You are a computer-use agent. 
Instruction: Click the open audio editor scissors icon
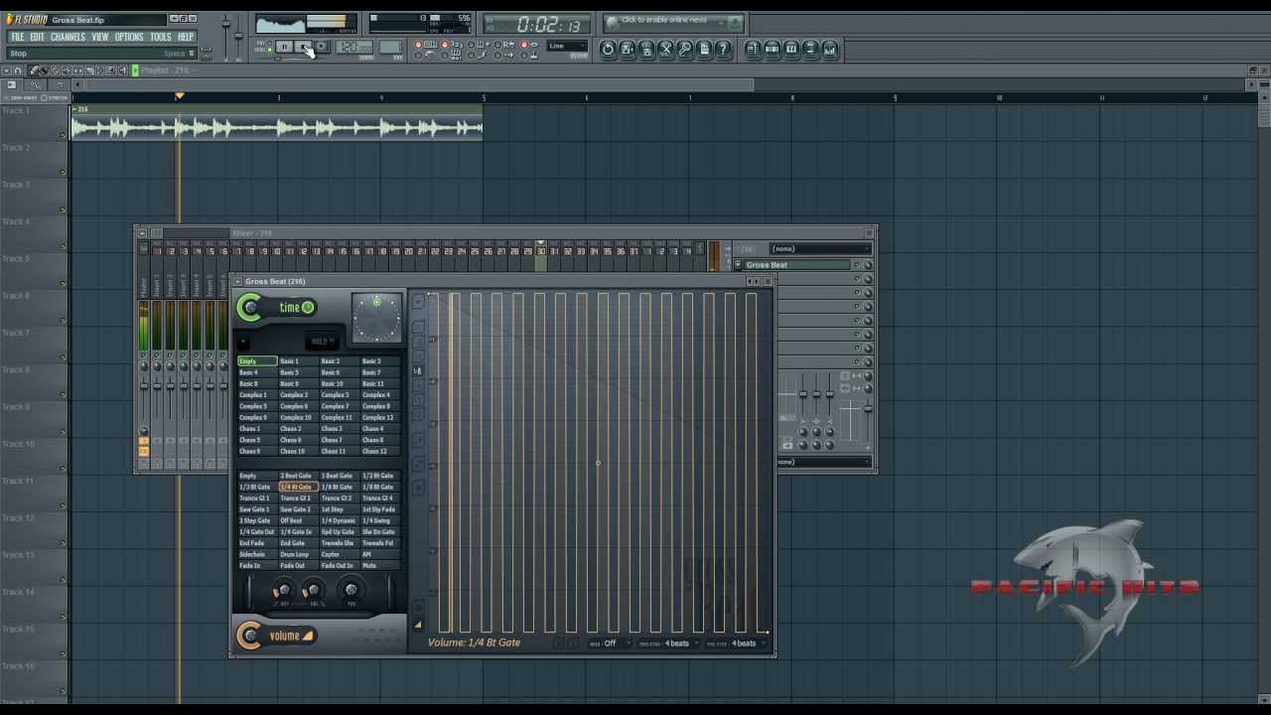pyautogui.click(x=666, y=49)
